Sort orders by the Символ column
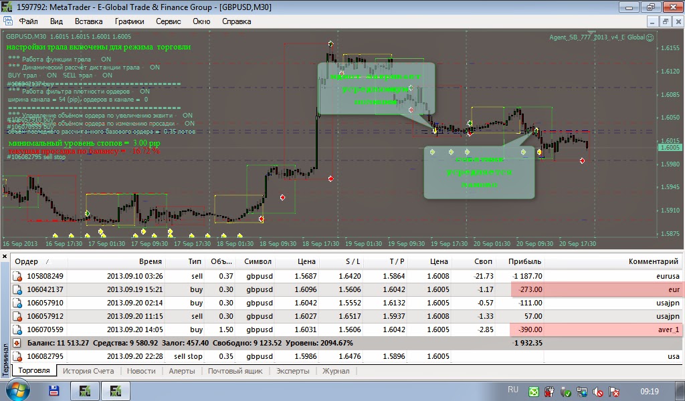The height and width of the screenshot is (401, 685). (258, 261)
